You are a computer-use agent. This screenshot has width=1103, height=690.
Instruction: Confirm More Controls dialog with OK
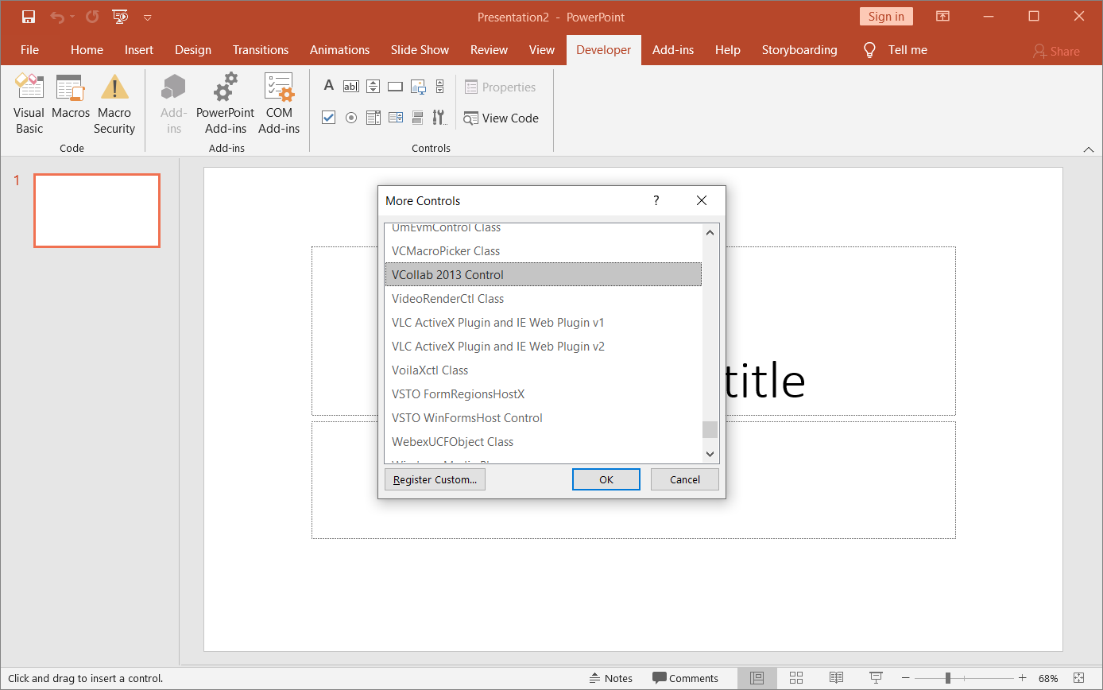pyautogui.click(x=606, y=479)
